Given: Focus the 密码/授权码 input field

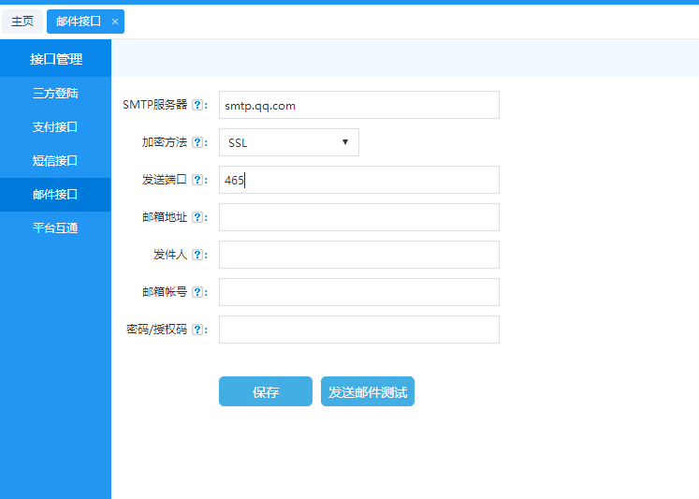Looking at the screenshot, I should click(x=358, y=330).
